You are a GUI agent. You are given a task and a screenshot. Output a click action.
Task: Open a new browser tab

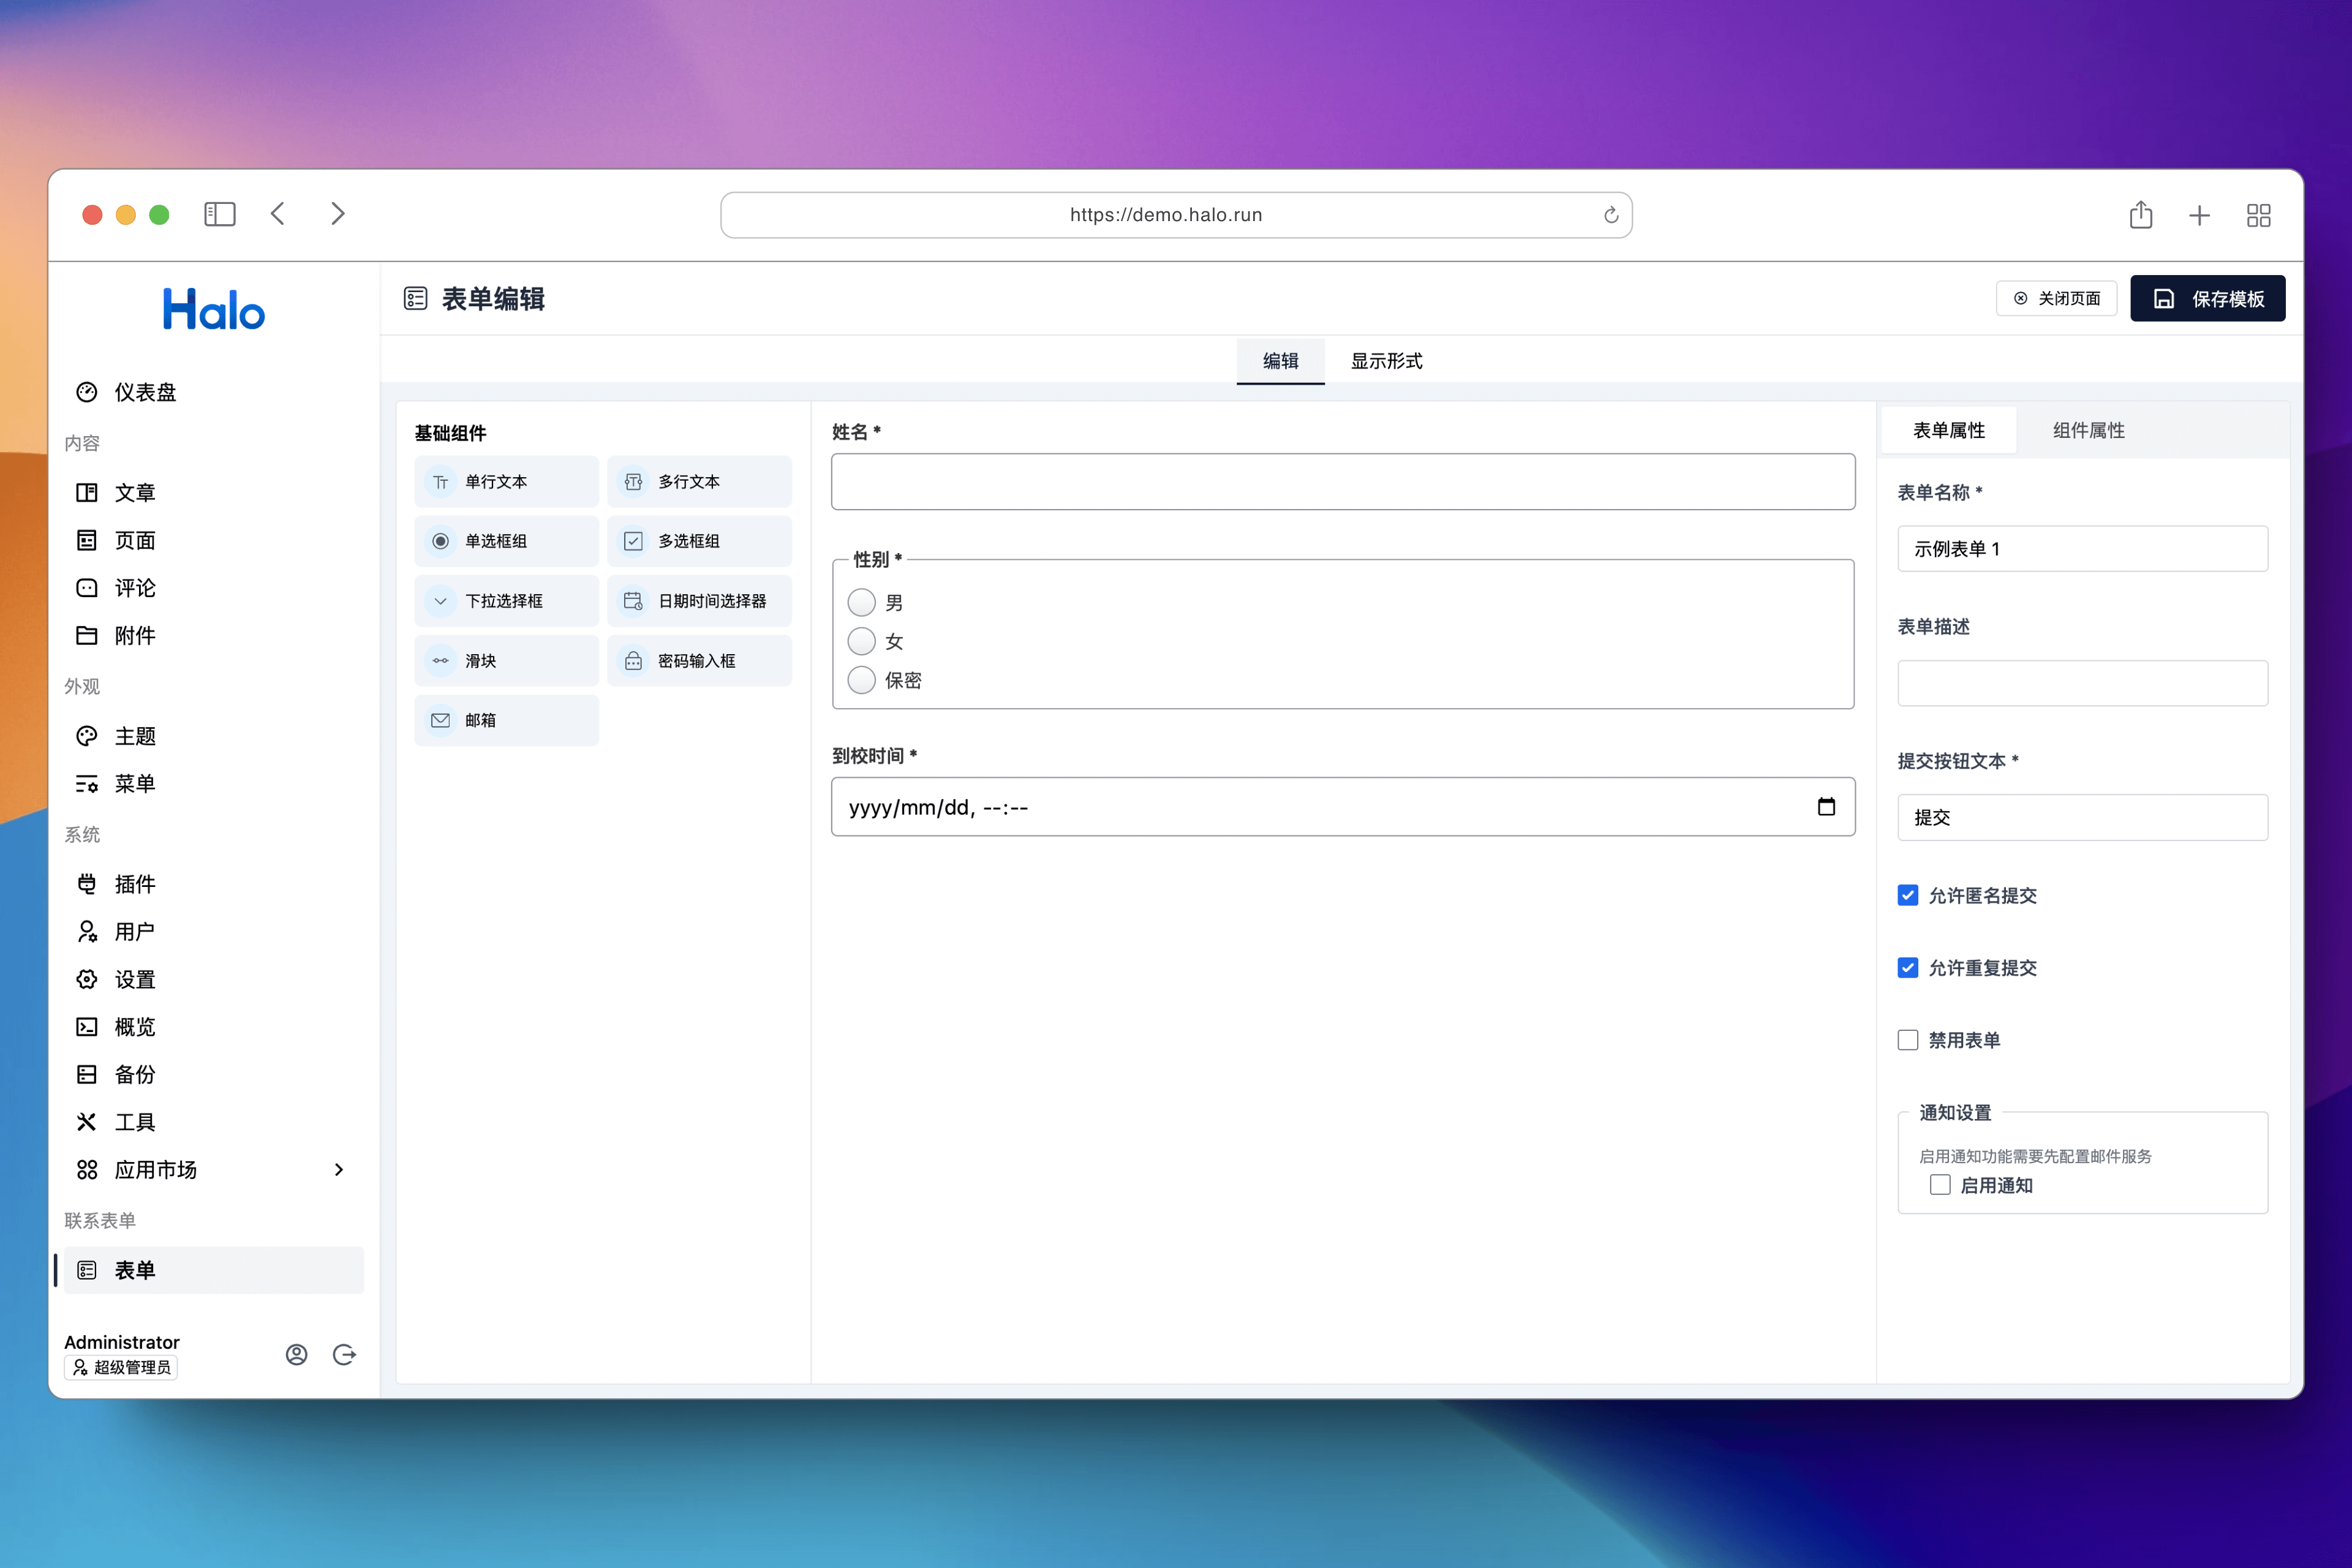pyautogui.click(x=2199, y=215)
